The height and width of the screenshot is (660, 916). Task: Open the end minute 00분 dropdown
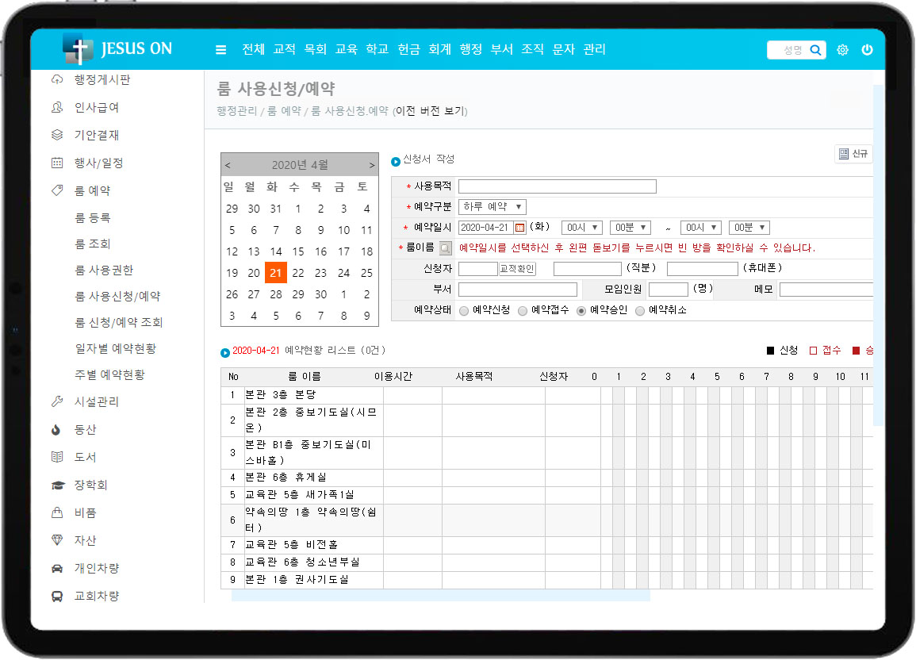click(749, 228)
